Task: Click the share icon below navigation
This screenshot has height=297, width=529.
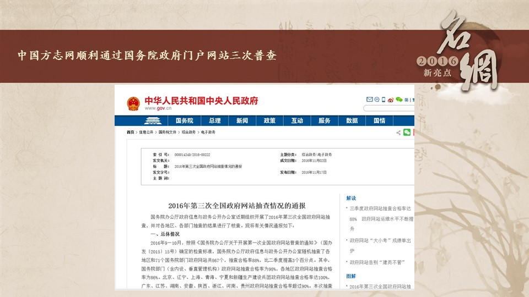Action: 398,133
